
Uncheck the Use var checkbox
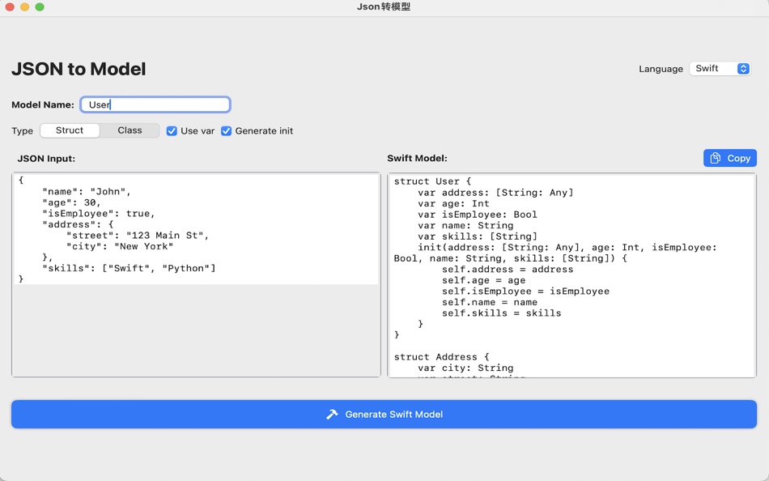(172, 130)
